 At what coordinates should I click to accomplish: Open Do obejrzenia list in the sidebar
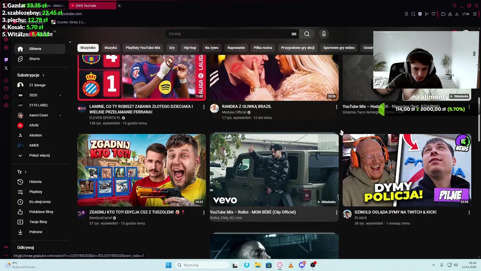coord(40,202)
